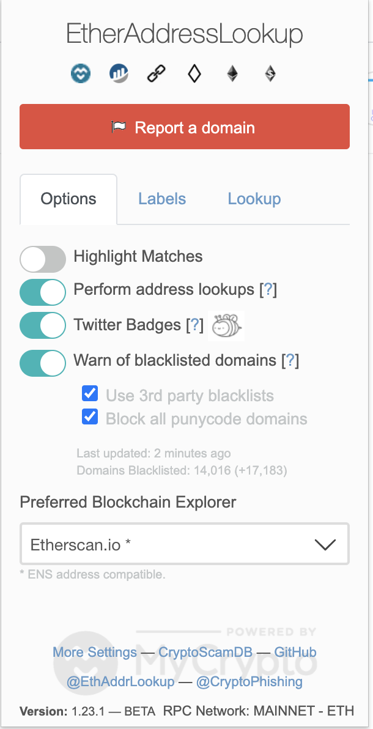Switch to the Labels tab

click(x=162, y=199)
